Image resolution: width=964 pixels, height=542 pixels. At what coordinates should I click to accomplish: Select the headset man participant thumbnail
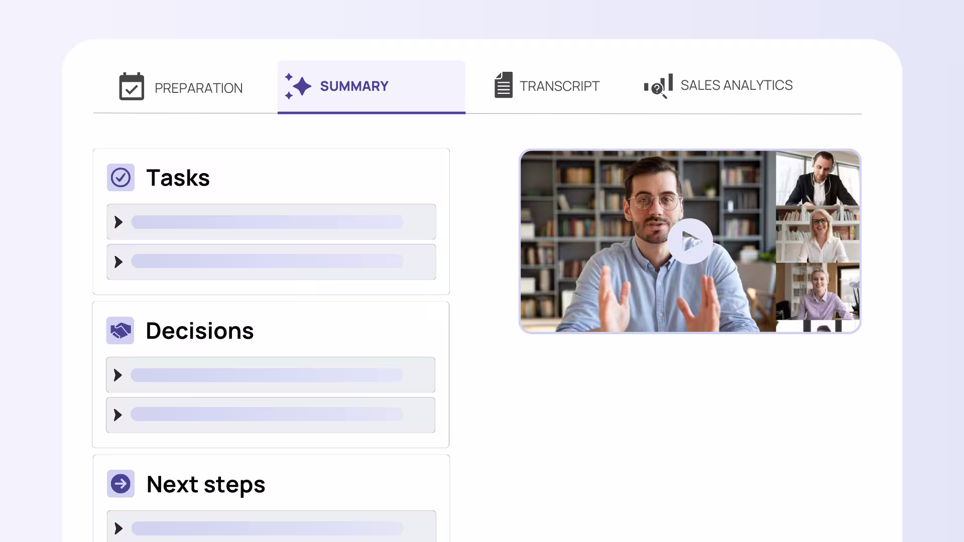[x=817, y=178]
